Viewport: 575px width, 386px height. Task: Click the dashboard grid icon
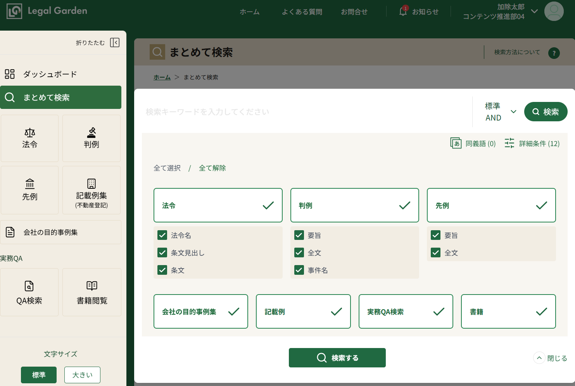click(x=10, y=74)
